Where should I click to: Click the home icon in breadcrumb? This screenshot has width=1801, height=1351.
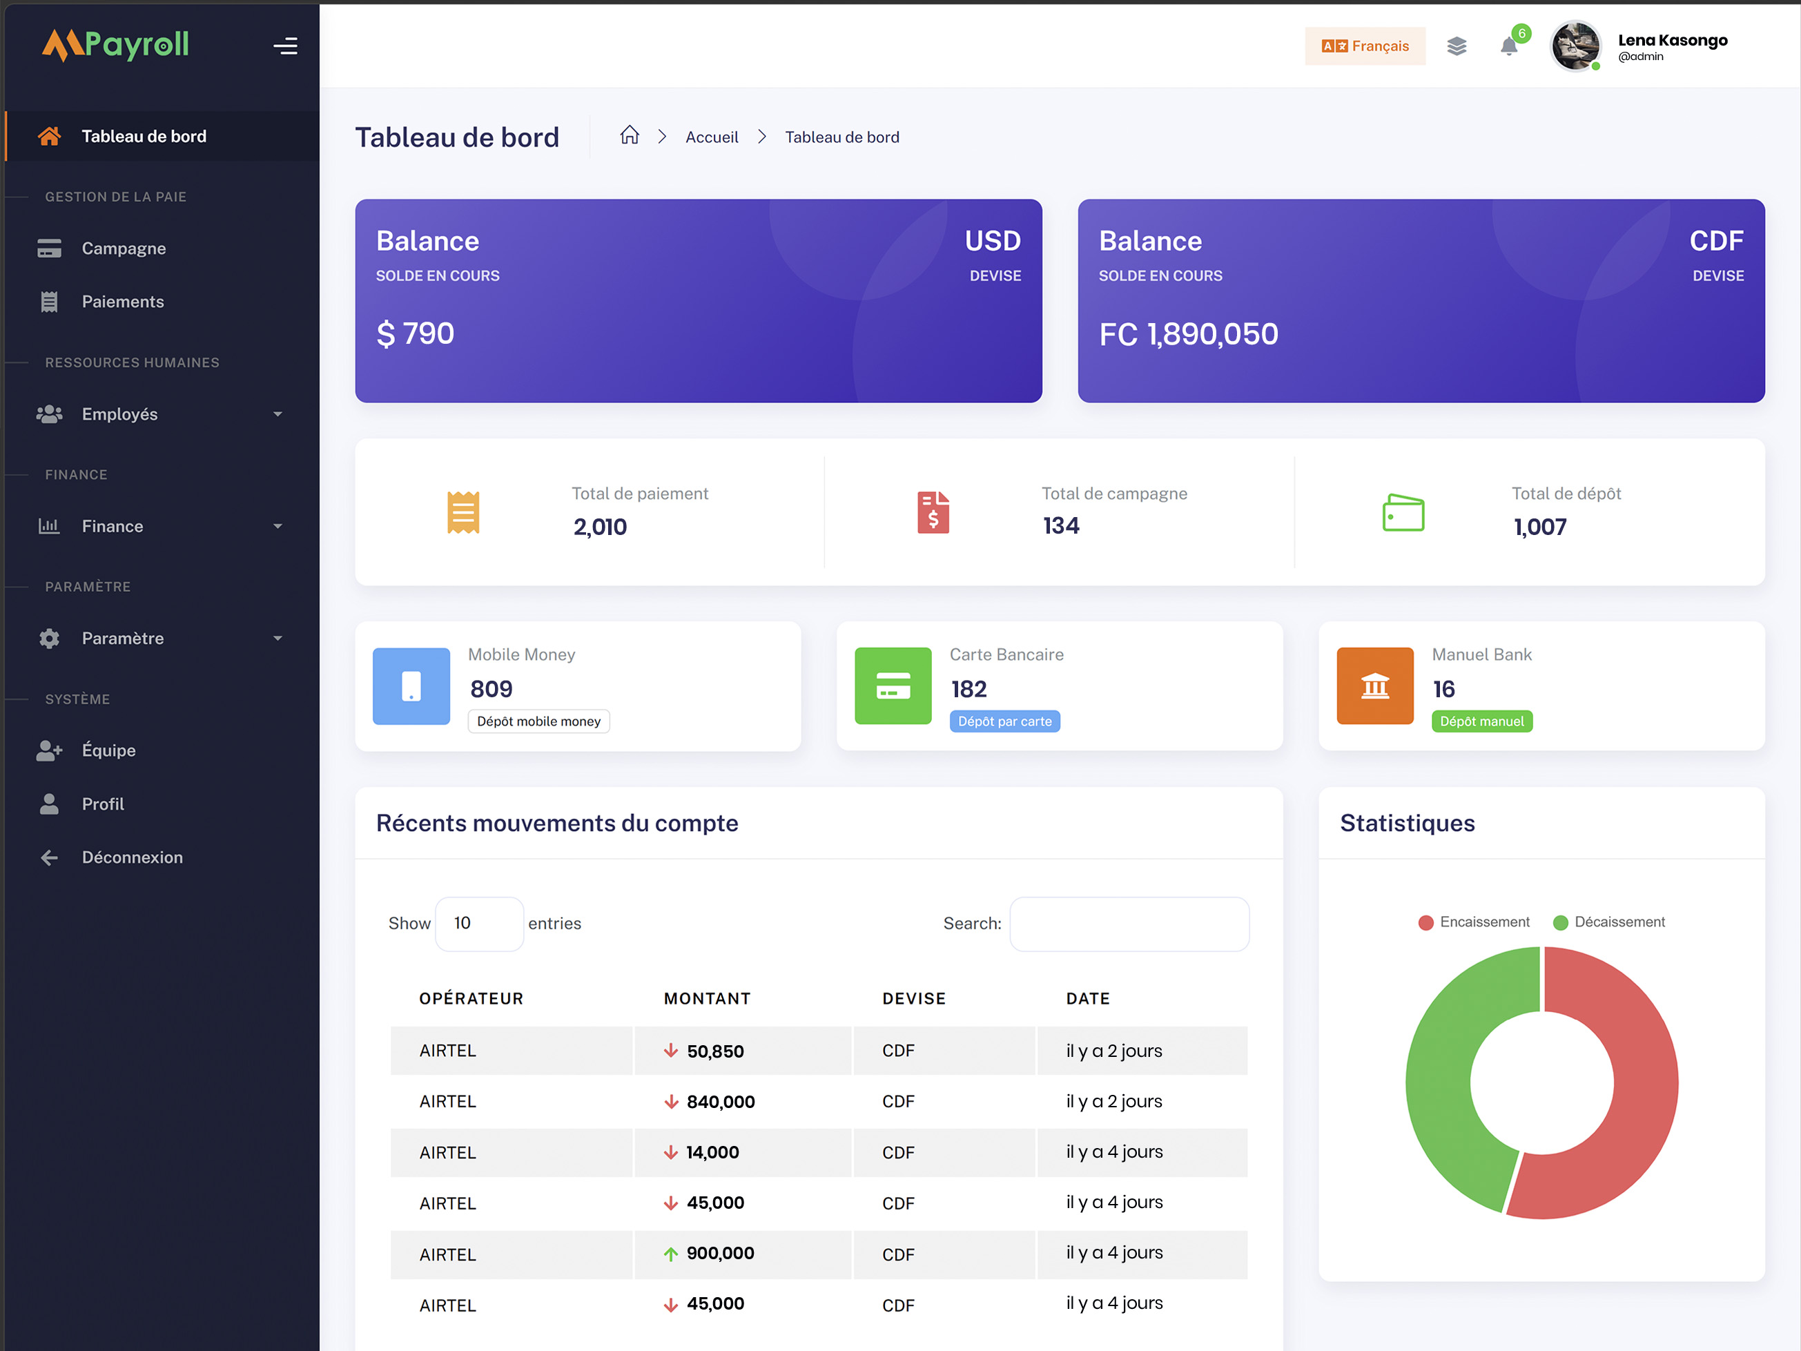[630, 135]
